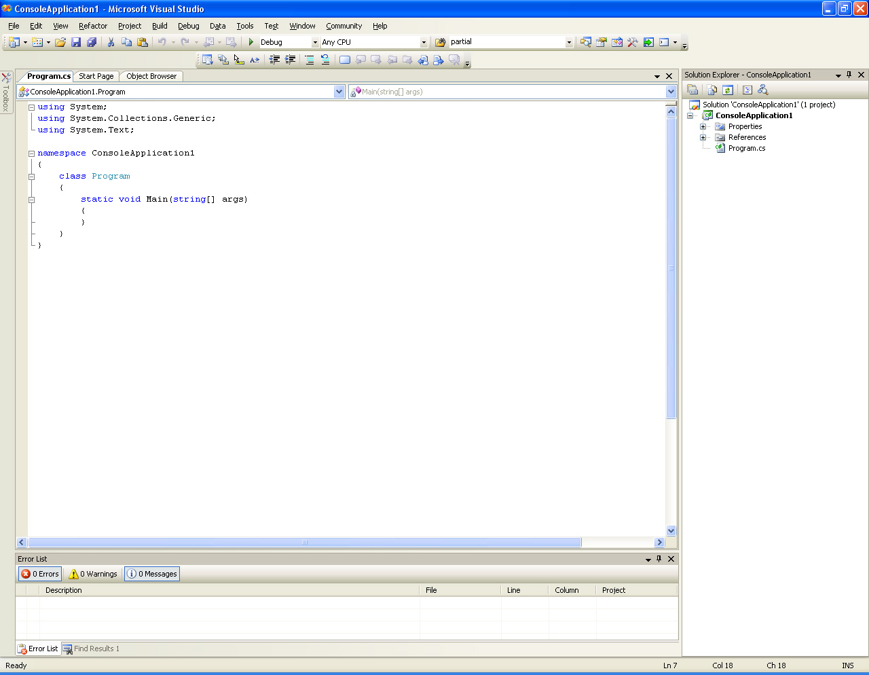Image resolution: width=869 pixels, height=675 pixels.
Task: Start debugging with the green play icon
Action: point(251,42)
